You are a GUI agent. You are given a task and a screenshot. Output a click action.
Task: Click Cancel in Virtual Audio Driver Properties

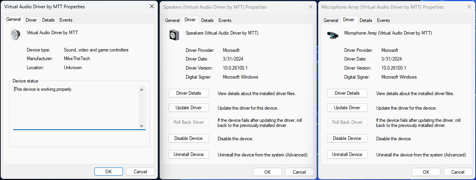pos(140,172)
